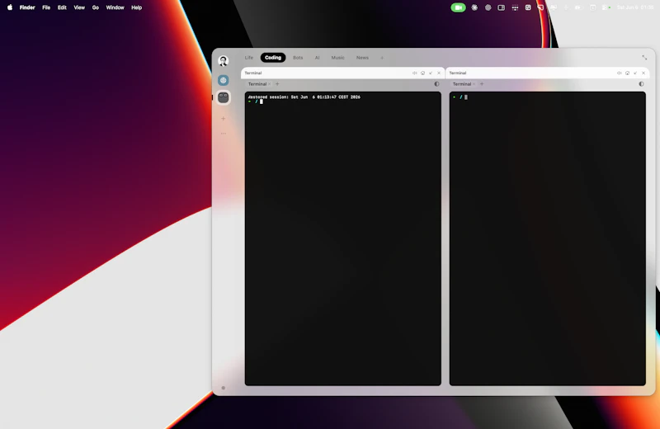Click the date and time in menu bar
The height and width of the screenshot is (429, 660).
point(634,7)
